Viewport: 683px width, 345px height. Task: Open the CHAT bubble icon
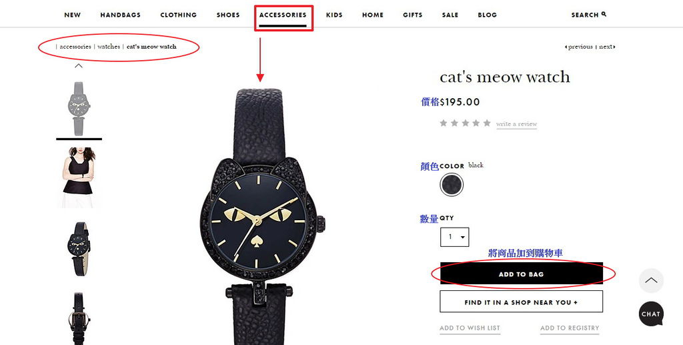tap(651, 314)
